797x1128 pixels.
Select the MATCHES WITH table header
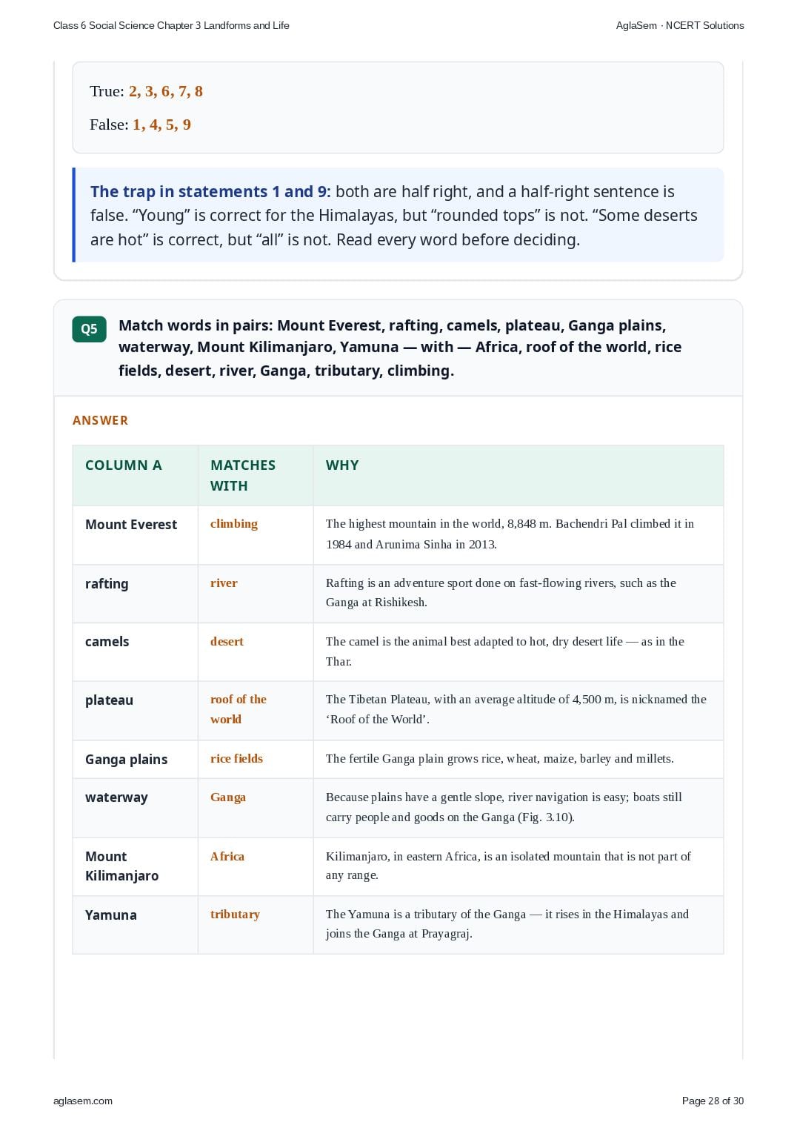coord(243,475)
